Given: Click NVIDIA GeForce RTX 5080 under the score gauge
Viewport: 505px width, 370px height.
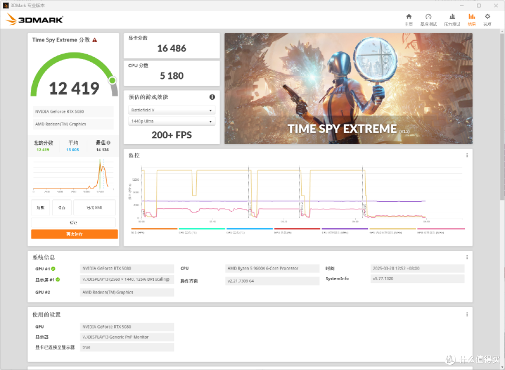Looking at the screenshot, I should point(73,111).
